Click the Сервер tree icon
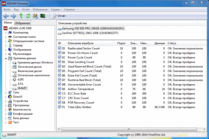 click(x=10, y=45)
